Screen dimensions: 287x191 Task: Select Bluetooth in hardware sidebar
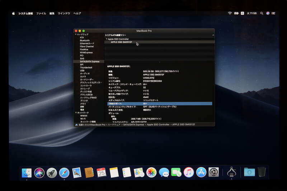coord(85,40)
